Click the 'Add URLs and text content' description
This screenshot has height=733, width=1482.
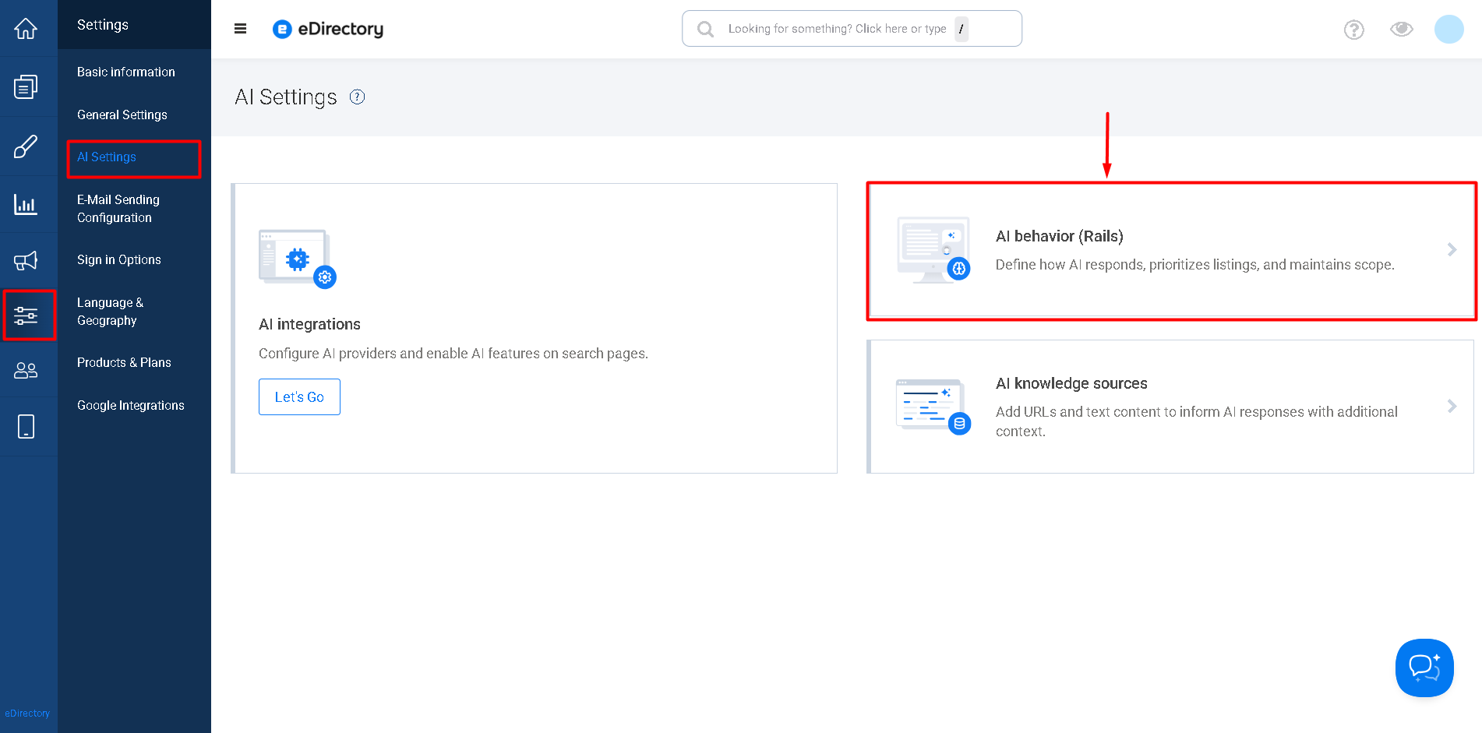(x=1197, y=421)
